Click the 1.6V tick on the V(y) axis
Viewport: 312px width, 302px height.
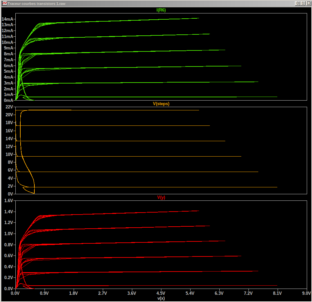pyautogui.click(x=9, y=200)
